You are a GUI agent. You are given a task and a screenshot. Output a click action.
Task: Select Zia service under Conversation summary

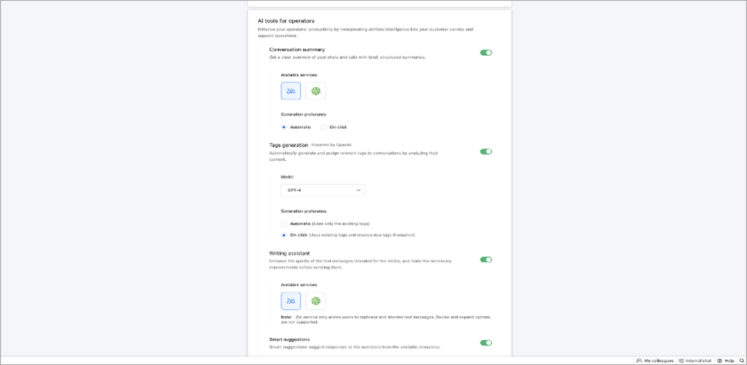[291, 91]
